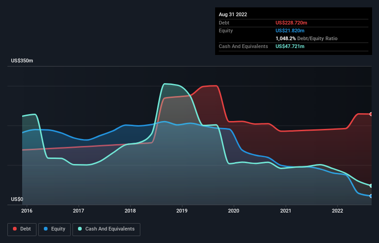This screenshot has width=379, height=243.
Task: Click the 2016 x-axis label
Action: click(x=27, y=211)
